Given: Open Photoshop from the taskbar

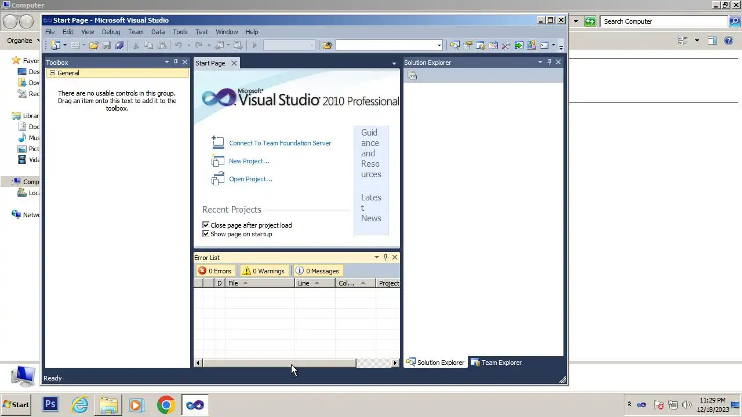Looking at the screenshot, I should coord(50,404).
